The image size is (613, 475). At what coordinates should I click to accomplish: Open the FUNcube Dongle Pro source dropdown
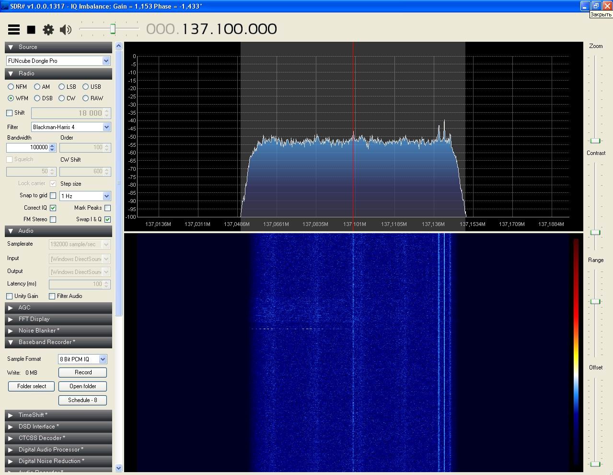point(58,61)
